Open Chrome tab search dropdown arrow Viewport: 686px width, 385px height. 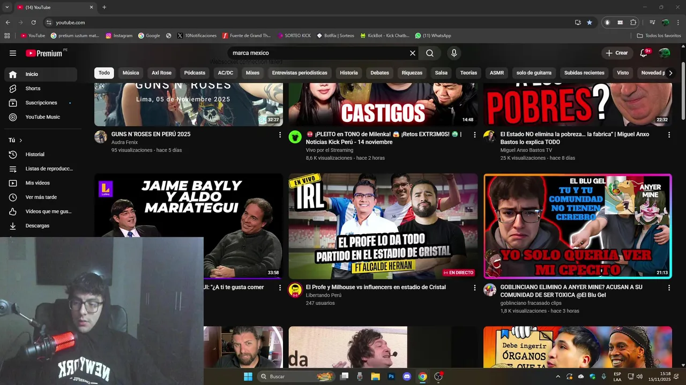pyautogui.click(x=7, y=7)
